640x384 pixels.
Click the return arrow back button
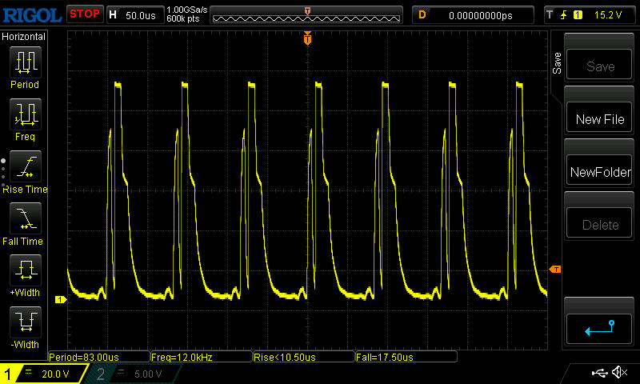[x=599, y=328]
